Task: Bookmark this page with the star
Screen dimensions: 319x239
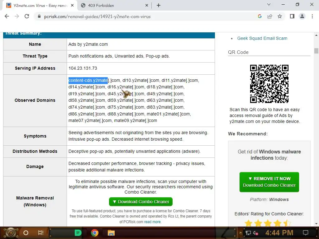Action: click(x=280, y=16)
